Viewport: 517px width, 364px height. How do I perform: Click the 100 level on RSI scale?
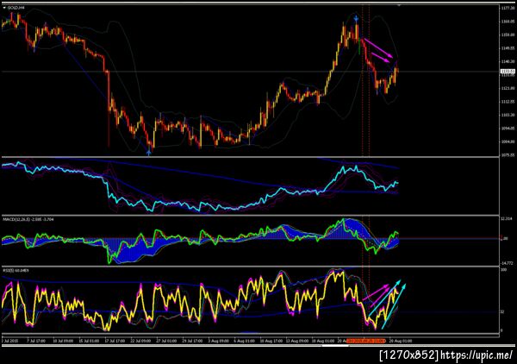tap(504, 270)
